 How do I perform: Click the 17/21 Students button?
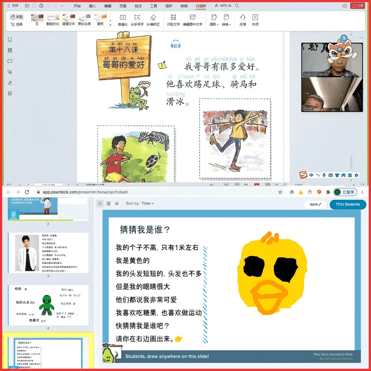[x=348, y=204]
